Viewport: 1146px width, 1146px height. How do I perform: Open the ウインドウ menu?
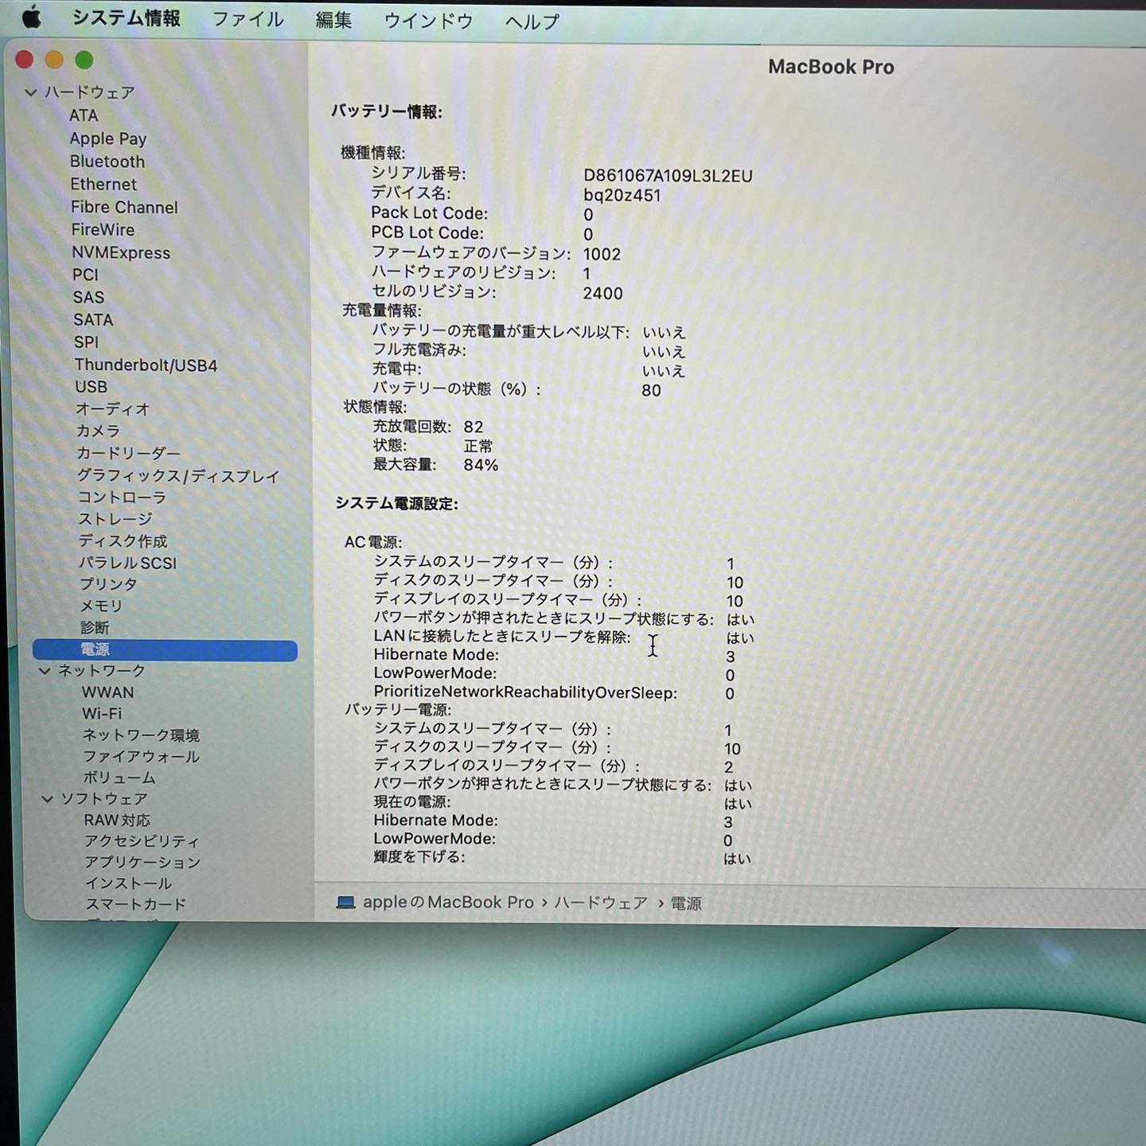(428, 21)
